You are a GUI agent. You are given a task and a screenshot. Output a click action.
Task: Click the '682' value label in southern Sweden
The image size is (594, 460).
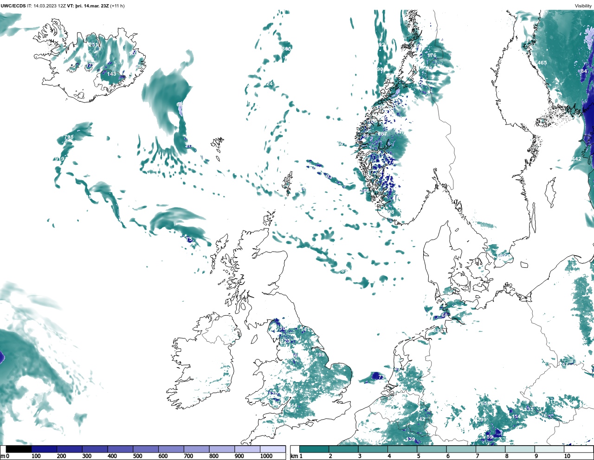[502, 255]
